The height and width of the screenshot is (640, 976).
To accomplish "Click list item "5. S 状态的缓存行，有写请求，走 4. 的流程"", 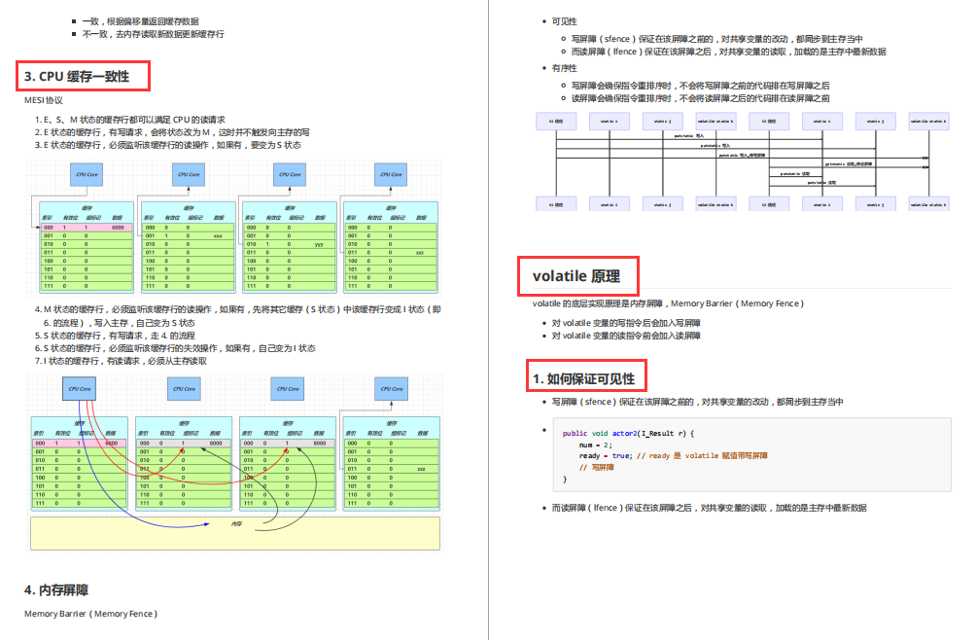I will [x=115, y=336].
